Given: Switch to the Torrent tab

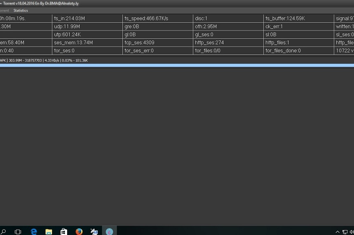Looking at the screenshot, I should [4, 10].
